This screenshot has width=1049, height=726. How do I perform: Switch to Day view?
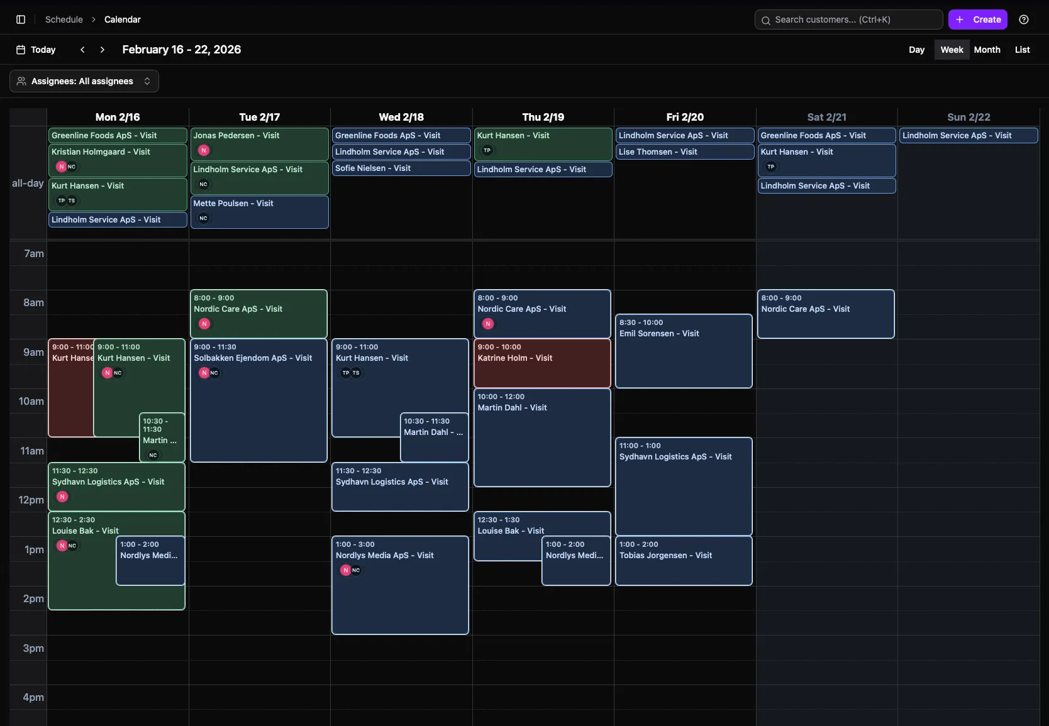[916, 50]
